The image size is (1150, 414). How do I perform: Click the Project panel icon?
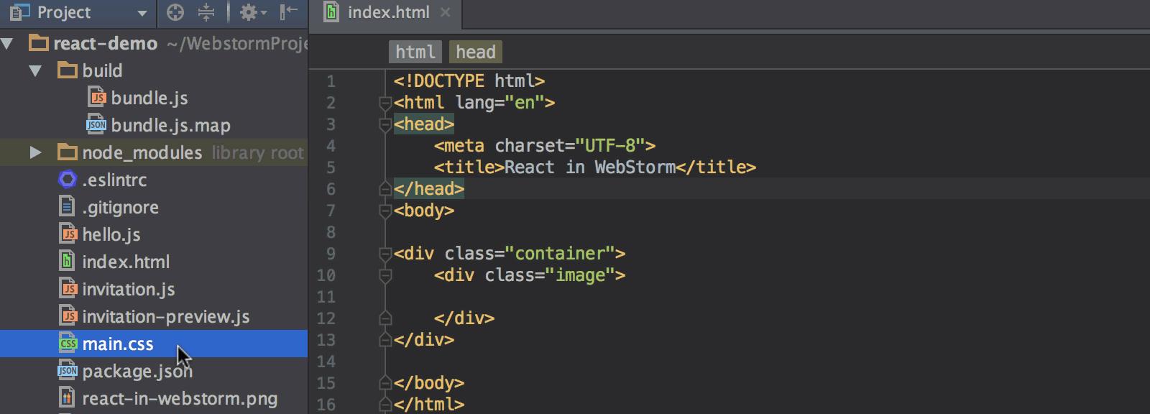(x=19, y=12)
